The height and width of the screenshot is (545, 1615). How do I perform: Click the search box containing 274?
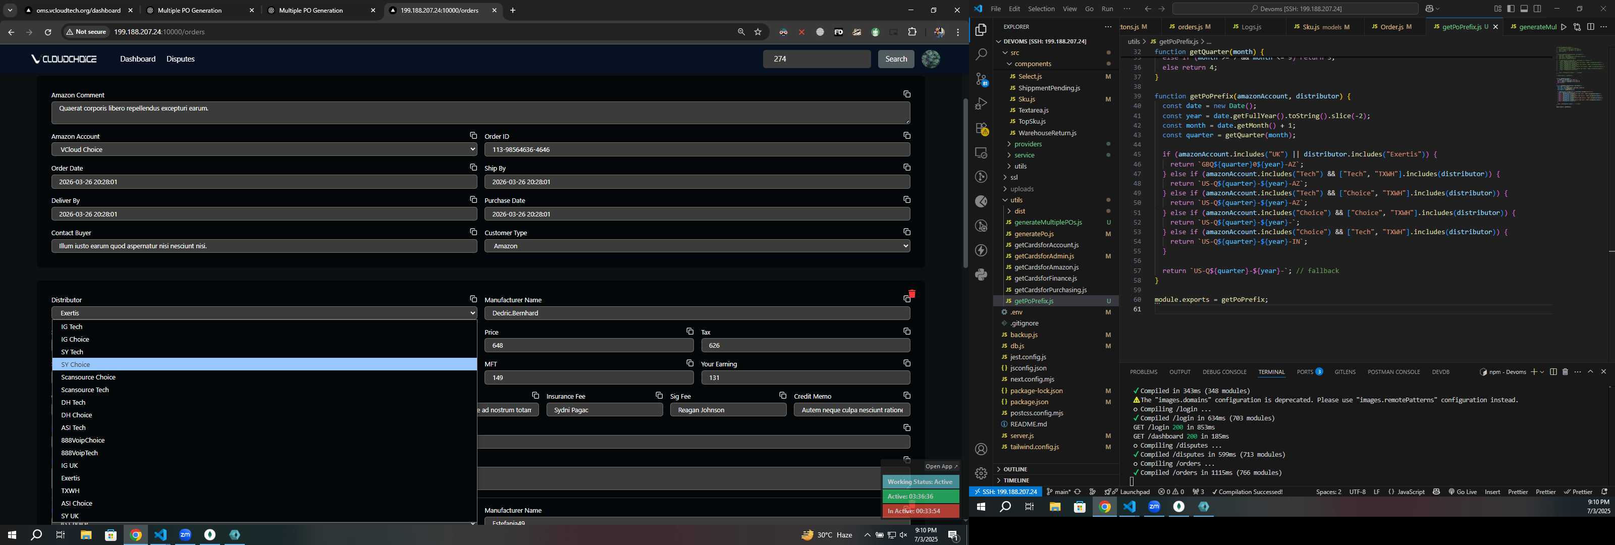816,59
